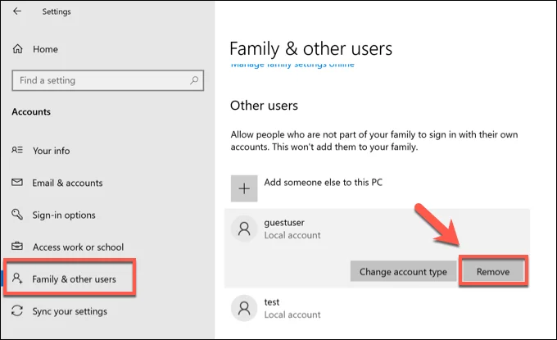This screenshot has height=340, width=557.
Task: Click the plus icon to add someone
Action: (x=243, y=188)
